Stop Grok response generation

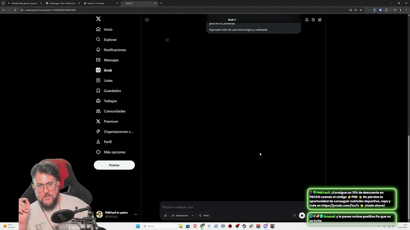pyautogui.click(x=302, y=216)
